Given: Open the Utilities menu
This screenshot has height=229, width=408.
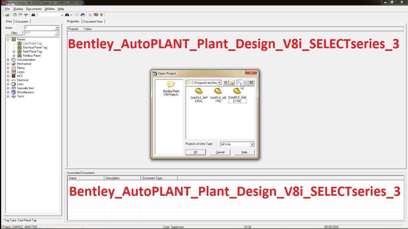Looking at the screenshot, I should click(x=49, y=9).
